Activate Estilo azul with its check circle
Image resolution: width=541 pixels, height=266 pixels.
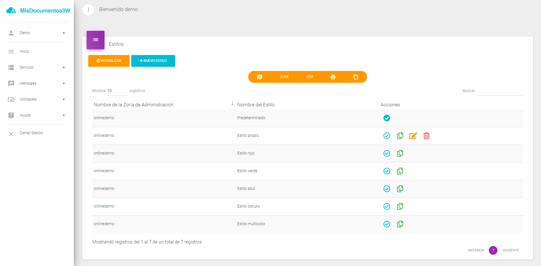pyautogui.click(x=387, y=189)
